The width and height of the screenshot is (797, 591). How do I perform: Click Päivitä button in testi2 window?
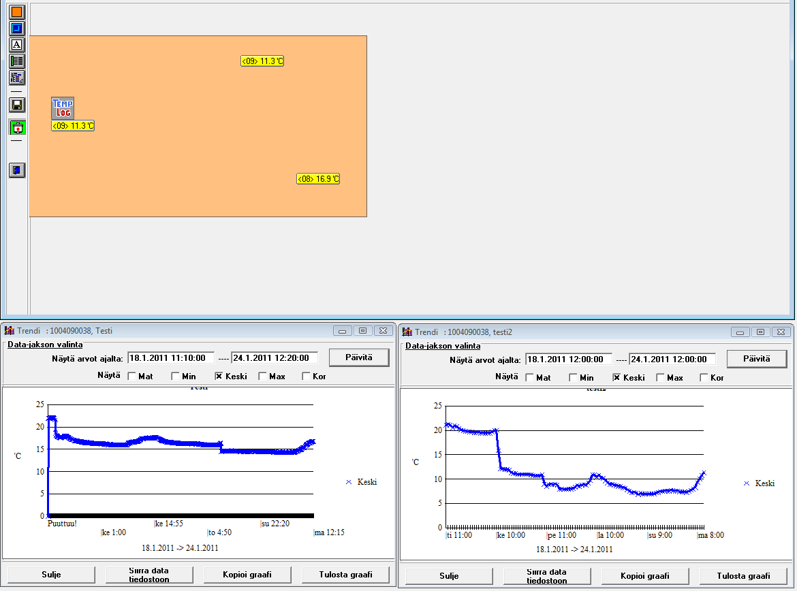(x=757, y=359)
